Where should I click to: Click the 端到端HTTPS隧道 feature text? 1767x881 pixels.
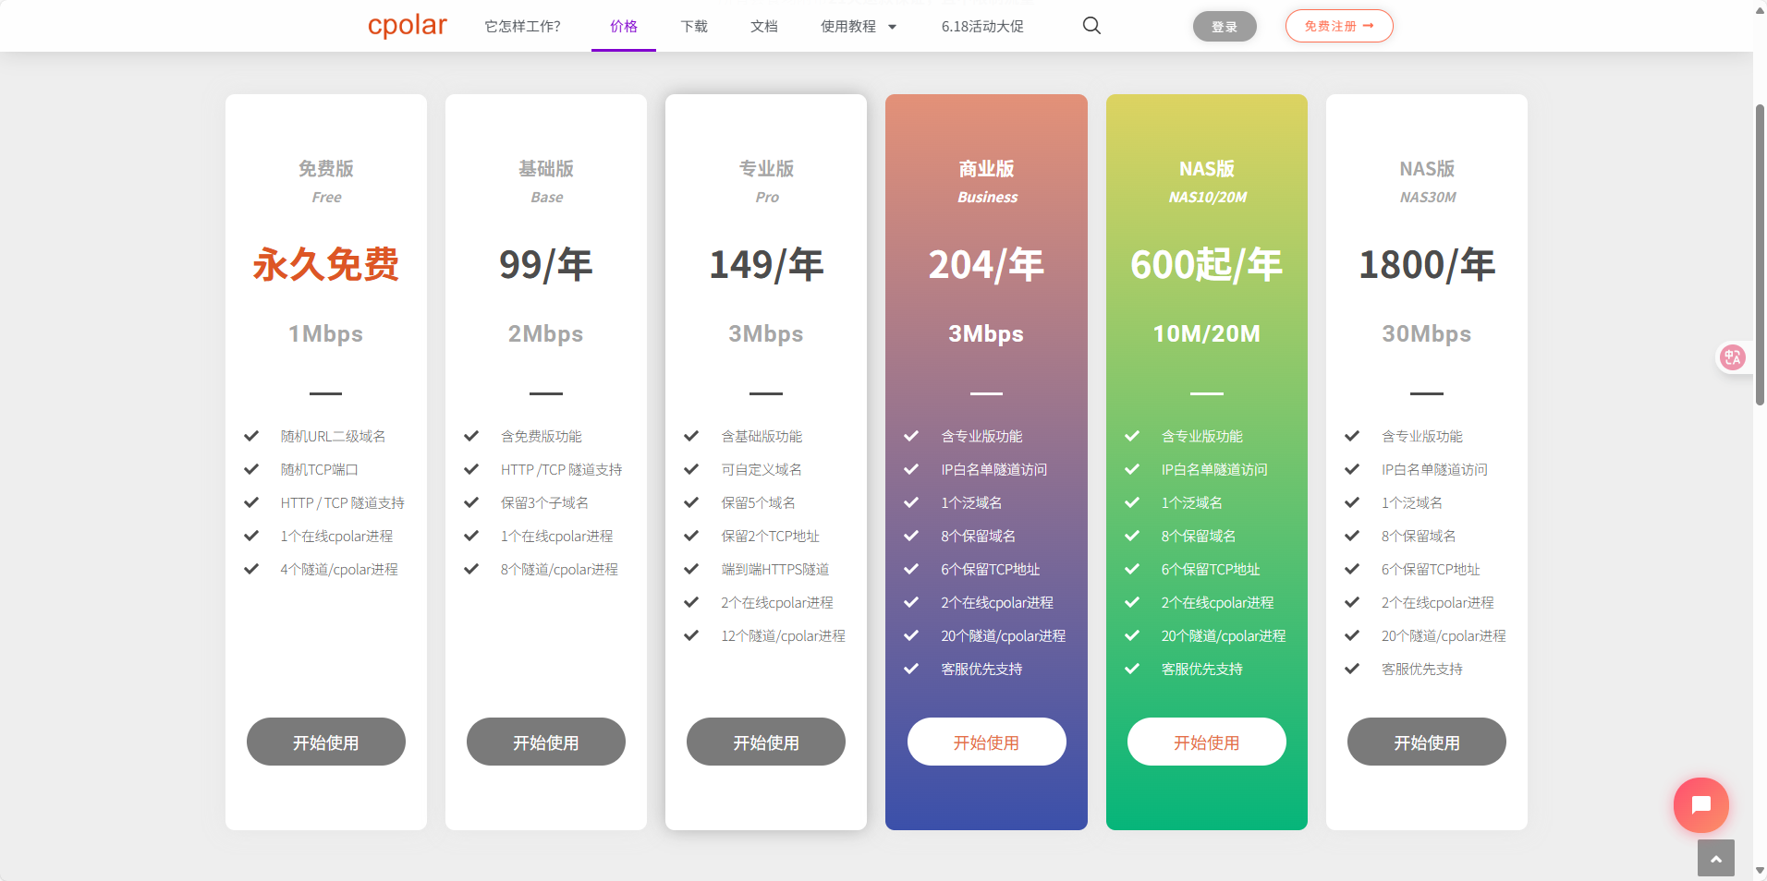click(774, 569)
